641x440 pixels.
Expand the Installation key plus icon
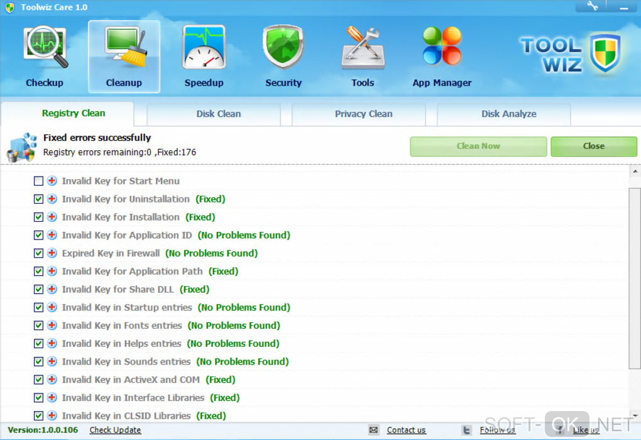(52, 217)
